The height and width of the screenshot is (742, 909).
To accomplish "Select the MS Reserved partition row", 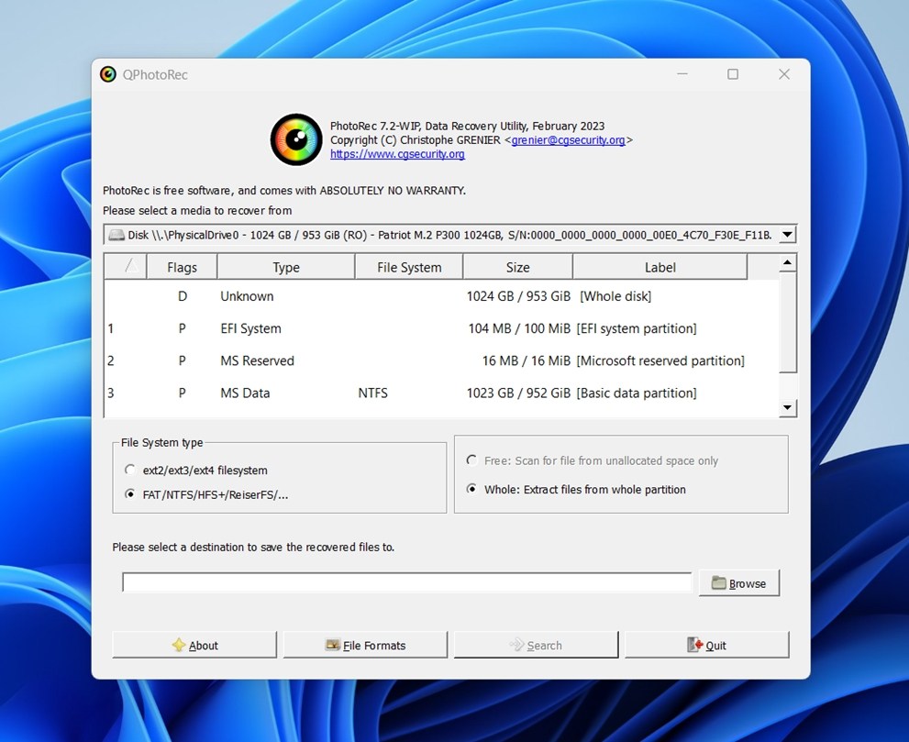I will tap(442, 361).
